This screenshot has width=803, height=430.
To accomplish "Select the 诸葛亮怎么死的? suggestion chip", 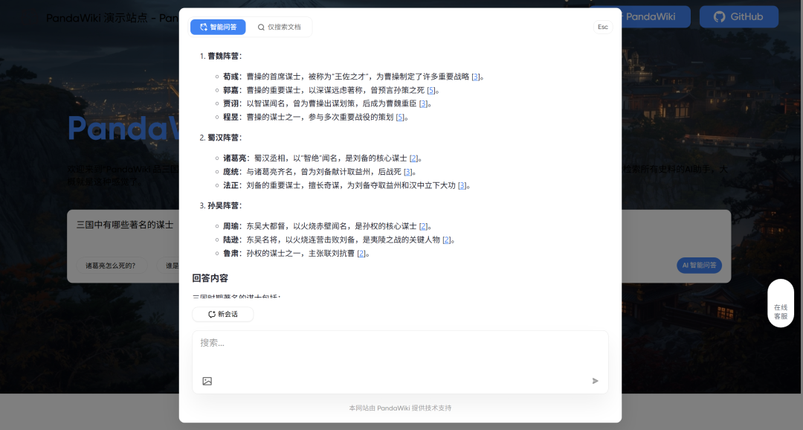I will pos(111,266).
